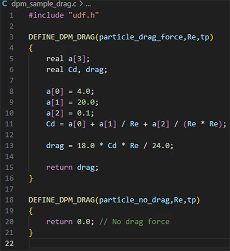The height and width of the screenshot is (251, 230).
Task: Click opening brace on line 4
Action: [x=31, y=48]
